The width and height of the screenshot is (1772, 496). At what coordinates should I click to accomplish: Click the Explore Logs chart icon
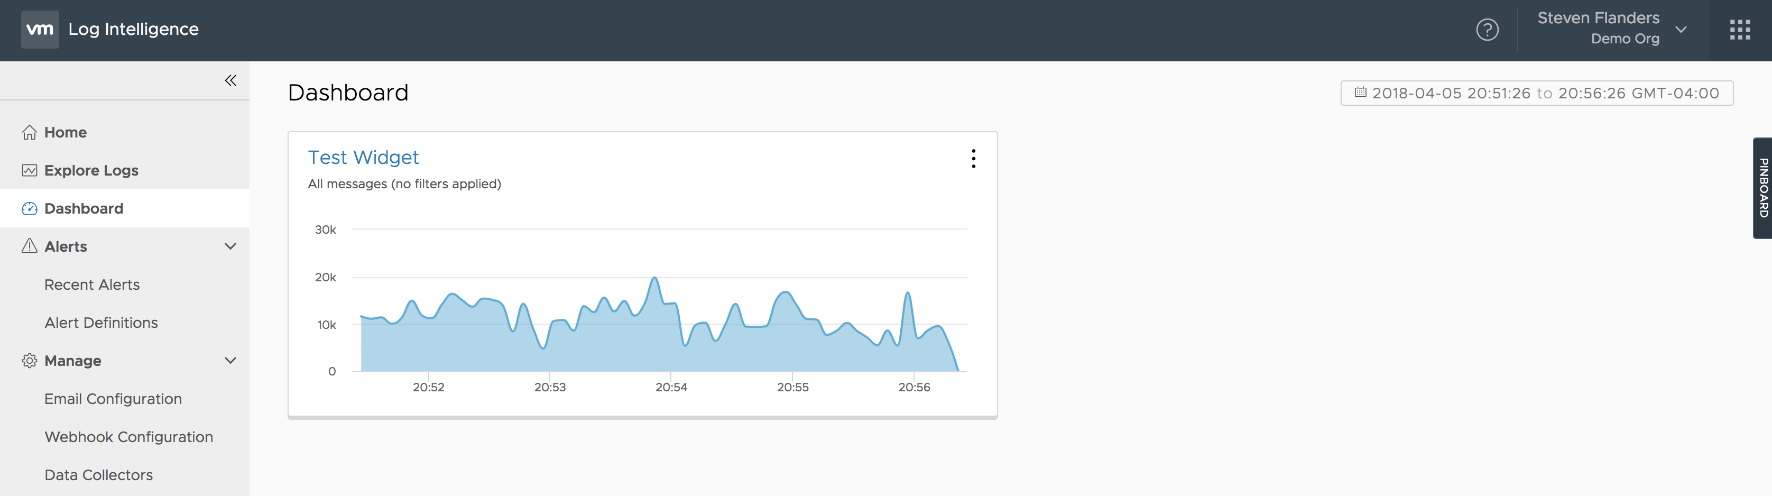pyautogui.click(x=30, y=171)
